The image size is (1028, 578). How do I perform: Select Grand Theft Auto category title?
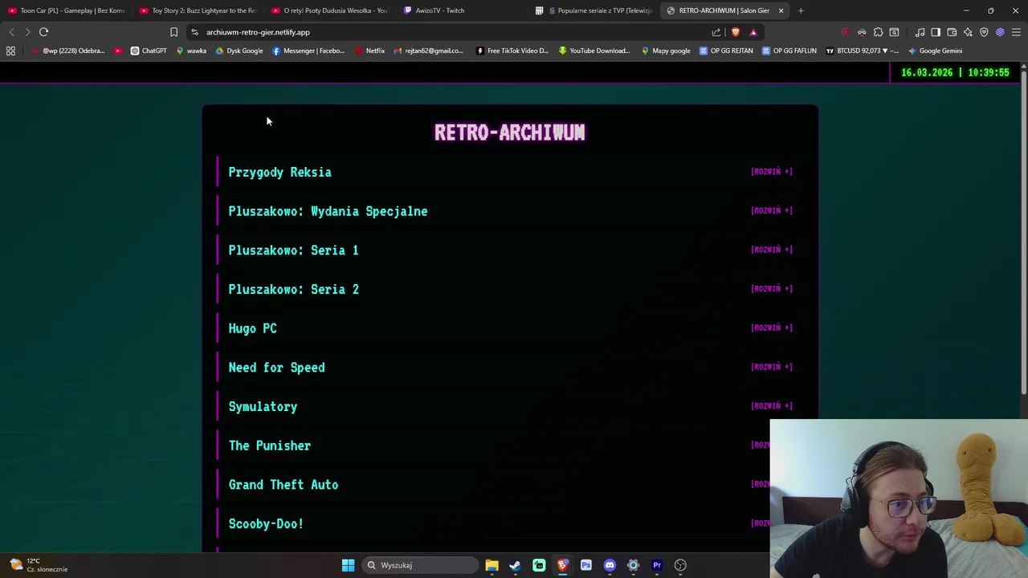pyautogui.click(x=284, y=485)
